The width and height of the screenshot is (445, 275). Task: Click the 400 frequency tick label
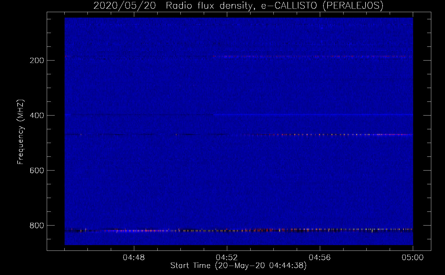click(37, 116)
